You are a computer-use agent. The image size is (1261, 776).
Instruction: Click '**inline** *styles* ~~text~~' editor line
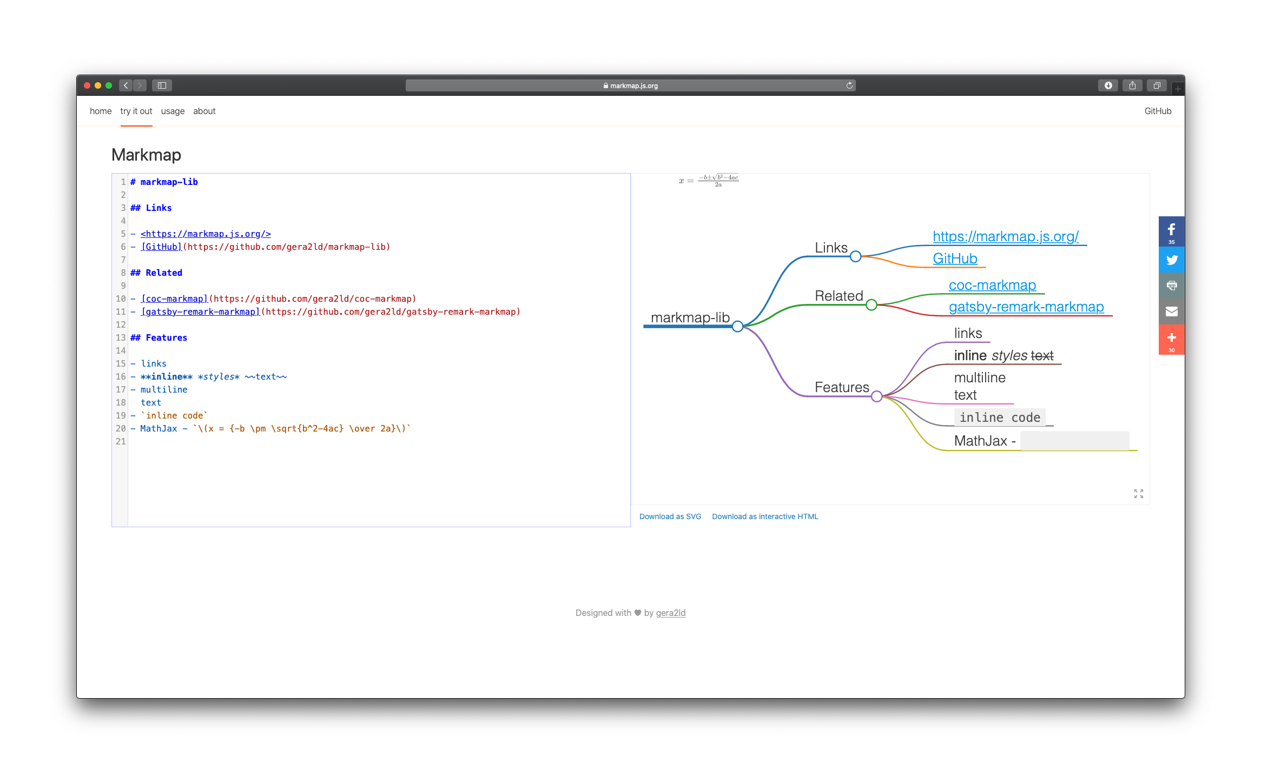tap(208, 376)
